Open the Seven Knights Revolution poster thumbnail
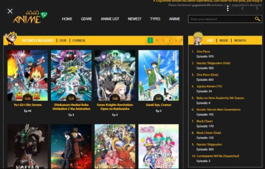Viewport: 265px width, 169px height. tap(115, 75)
